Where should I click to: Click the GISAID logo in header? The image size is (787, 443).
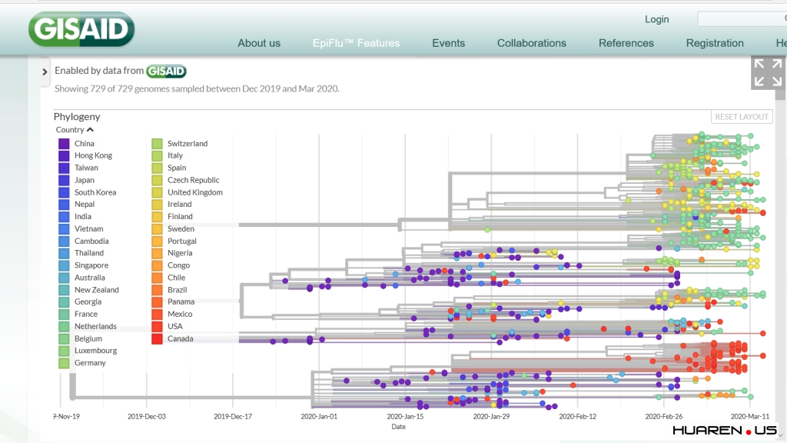(81, 30)
